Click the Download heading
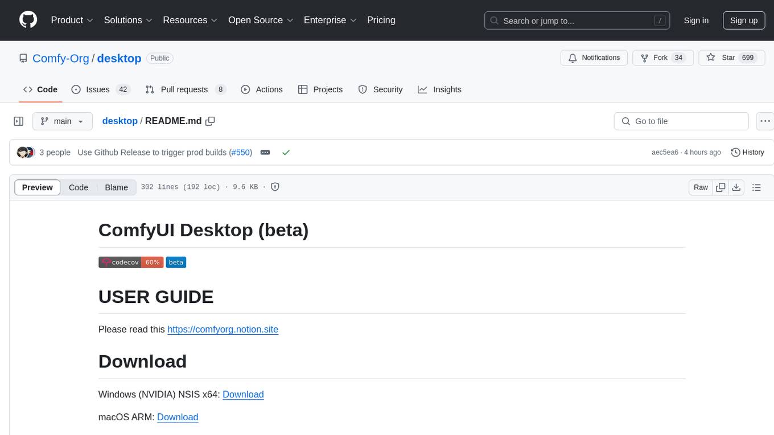The width and height of the screenshot is (774, 435). (x=142, y=362)
